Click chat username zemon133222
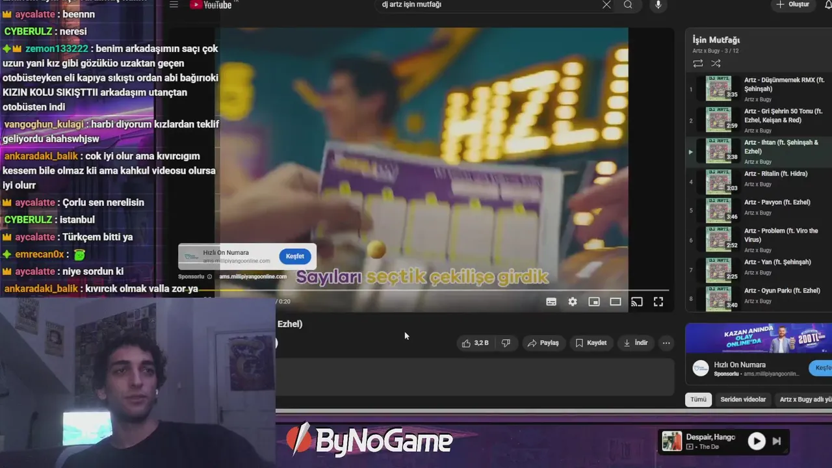The width and height of the screenshot is (832, 468). 57,49
